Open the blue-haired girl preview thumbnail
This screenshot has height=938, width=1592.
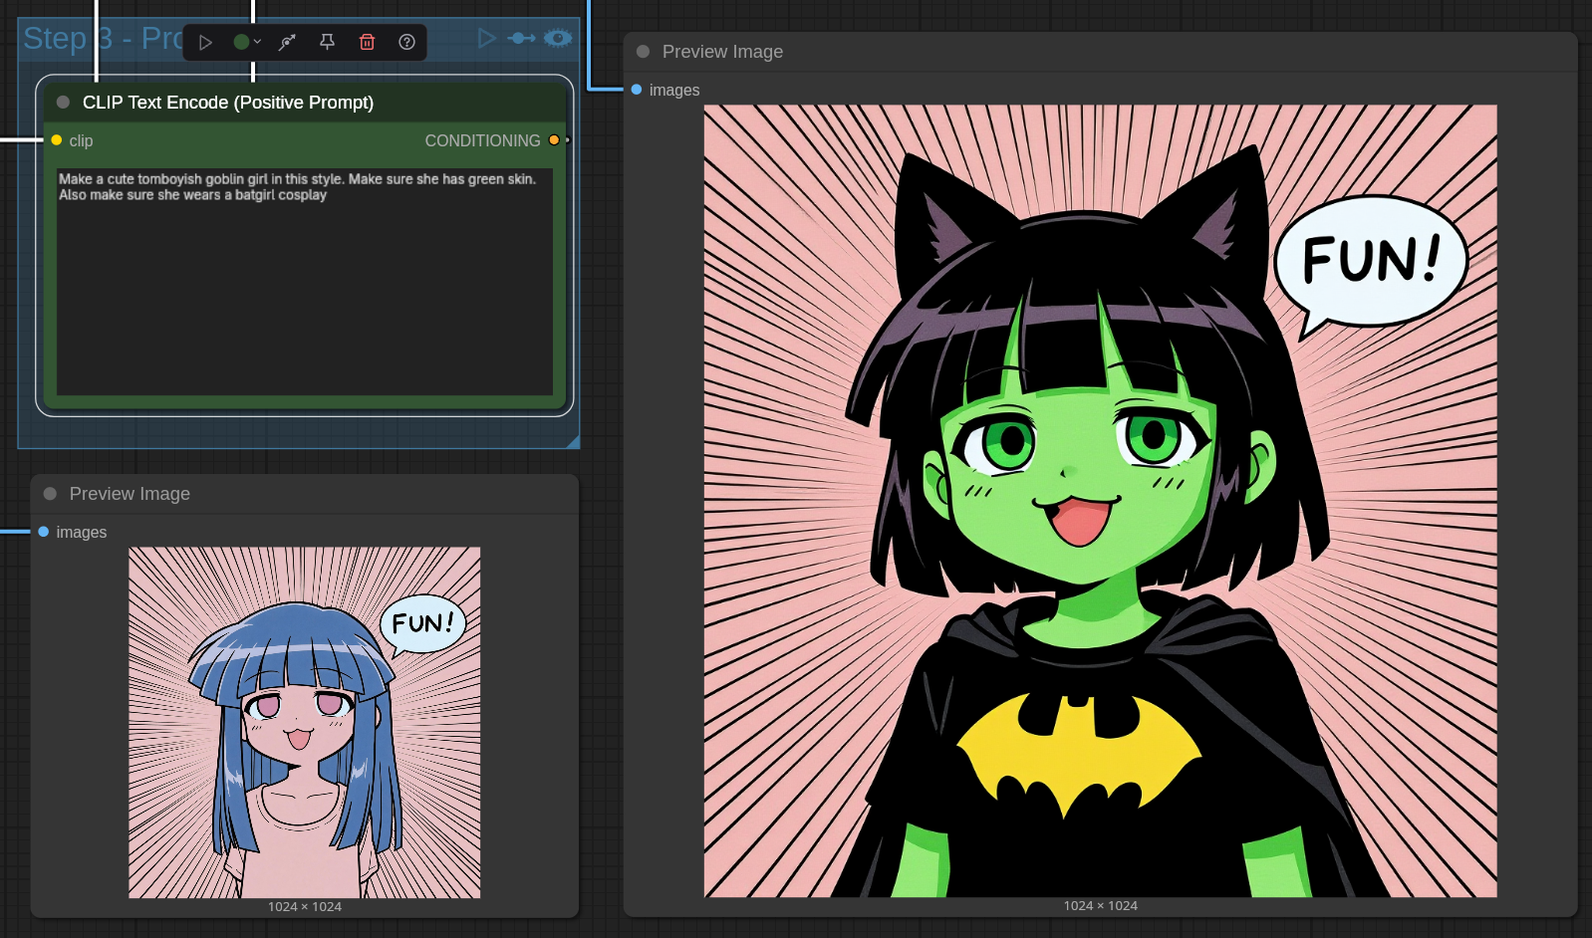[305, 722]
